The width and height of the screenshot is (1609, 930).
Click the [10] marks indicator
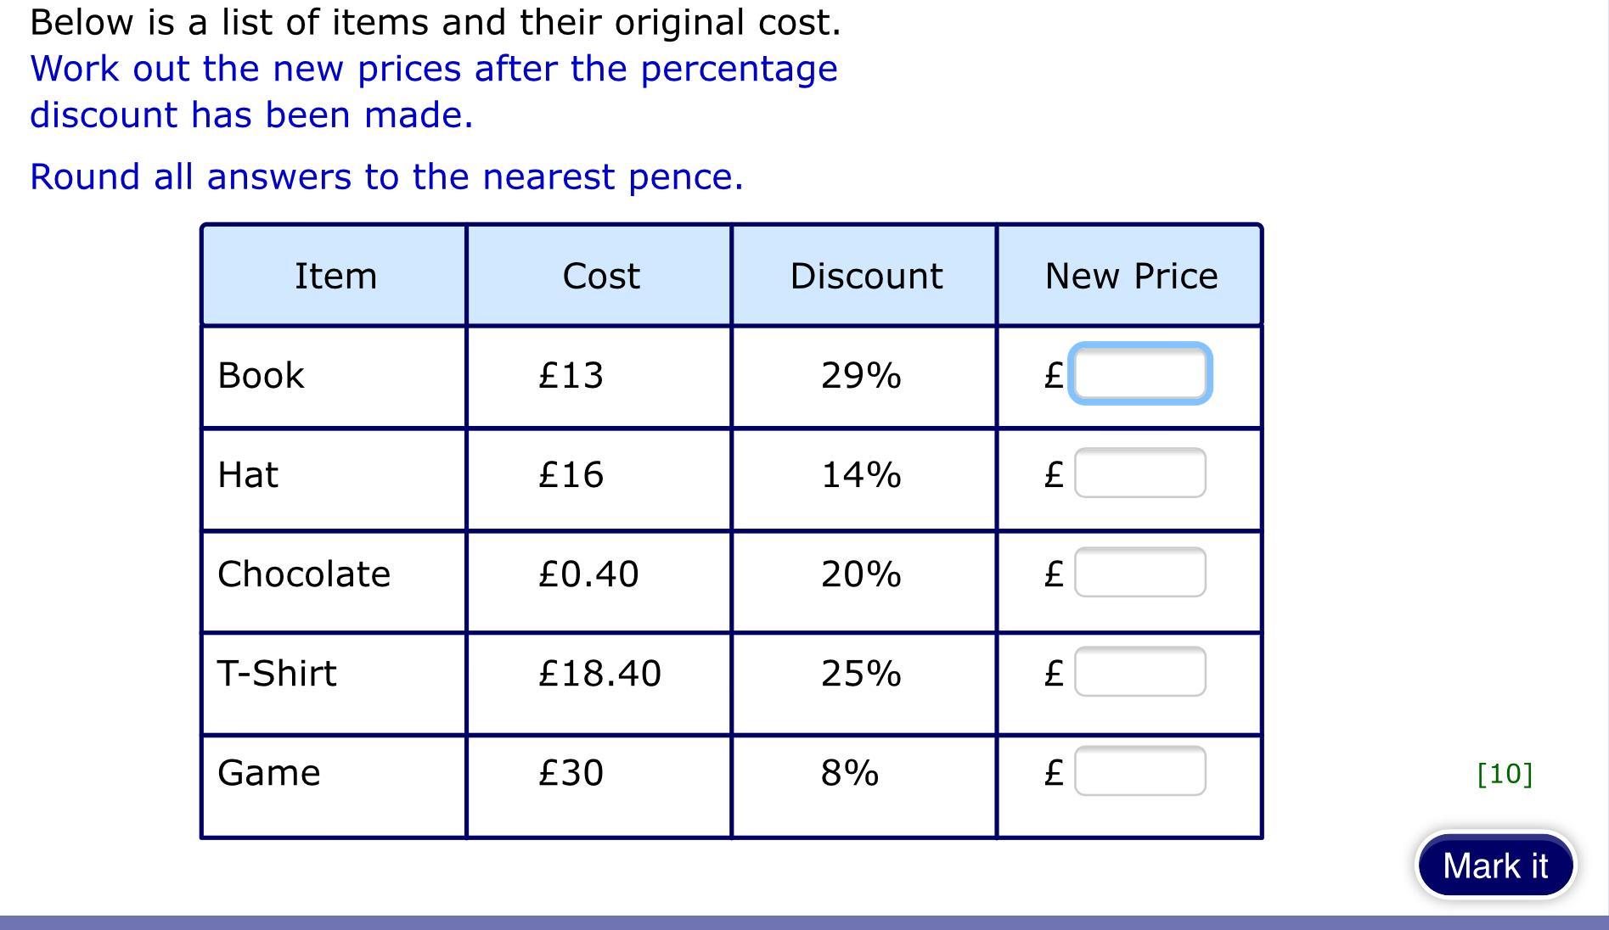pos(1505,773)
